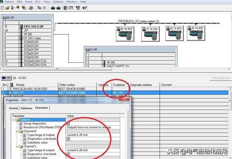
Task: Switch to the Addresses tab
Action: (x=26, y=108)
